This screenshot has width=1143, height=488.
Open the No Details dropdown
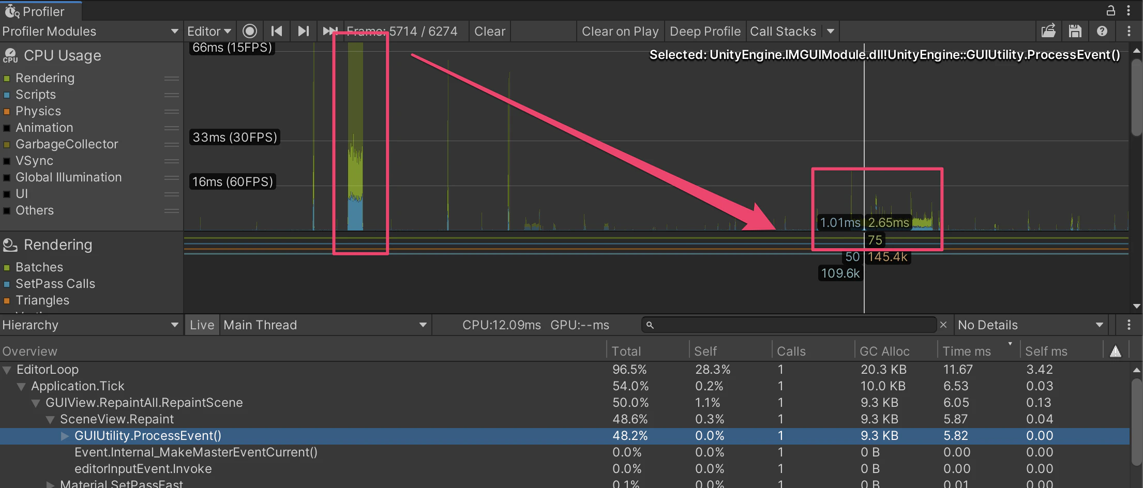point(1031,325)
